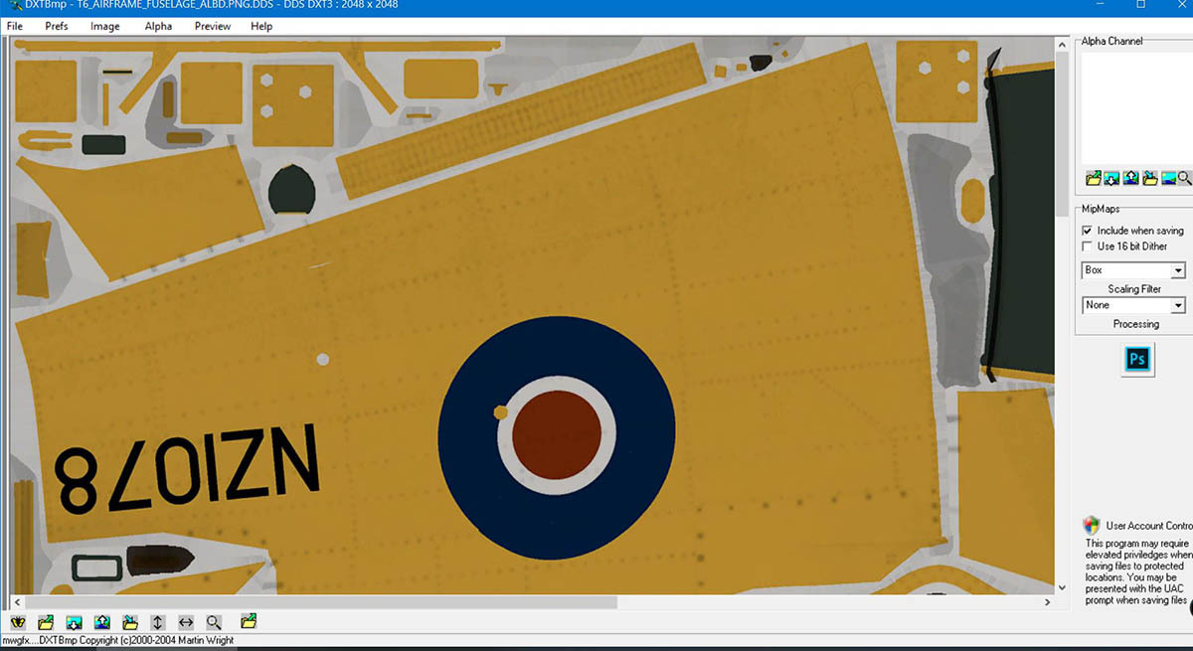Open the Prefs menu

(x=57, y=27)
